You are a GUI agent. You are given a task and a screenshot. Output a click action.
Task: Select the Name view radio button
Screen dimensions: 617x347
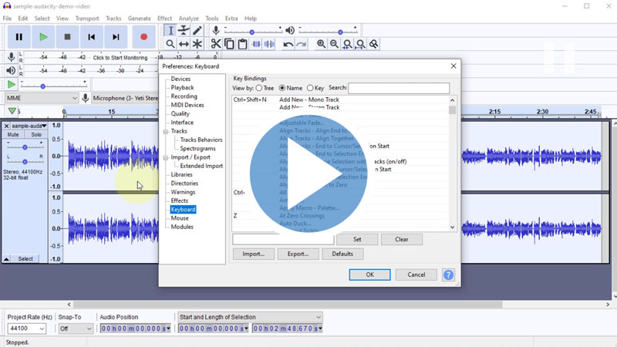pos(282,88)
